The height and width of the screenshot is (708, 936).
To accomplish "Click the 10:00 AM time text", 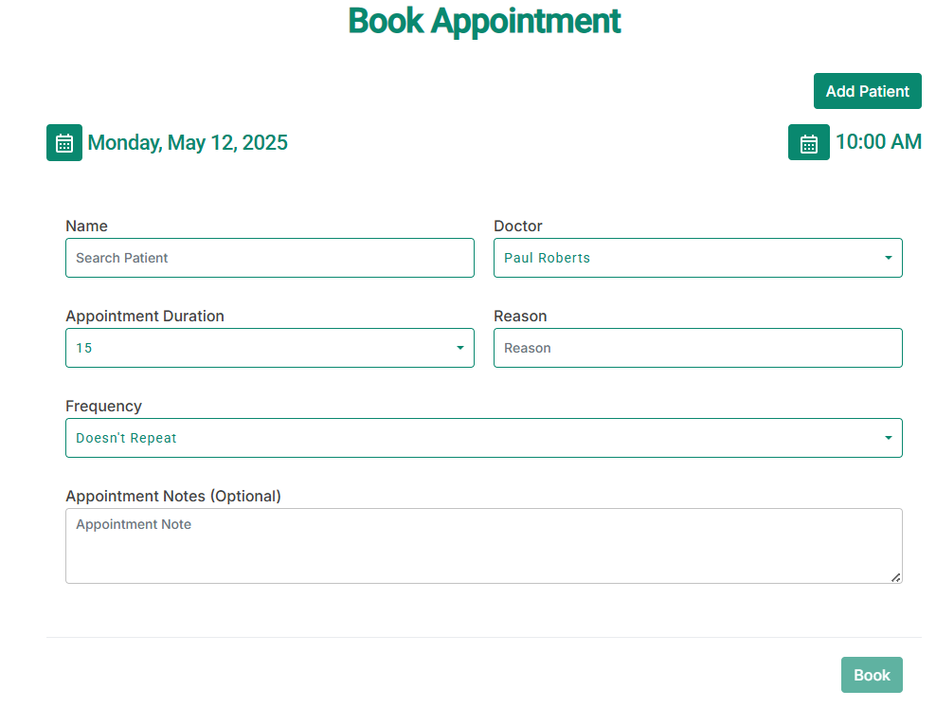I will 878,142.
